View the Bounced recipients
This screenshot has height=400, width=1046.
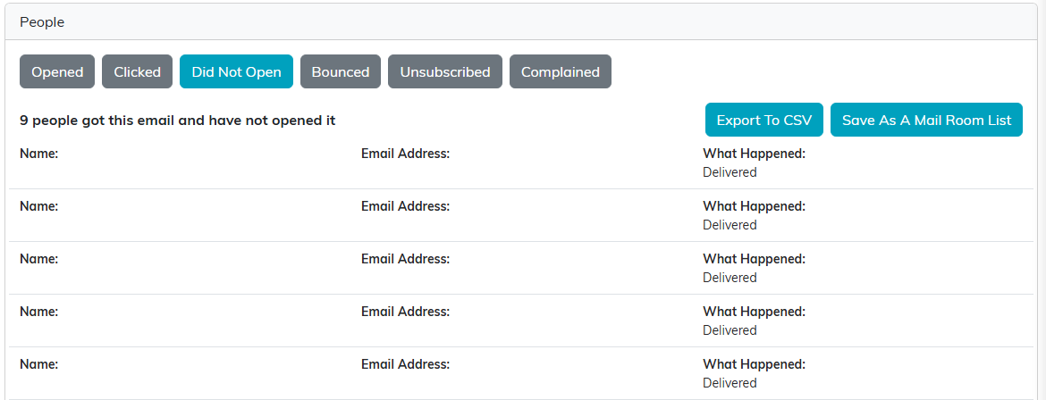tap(341, 71)
